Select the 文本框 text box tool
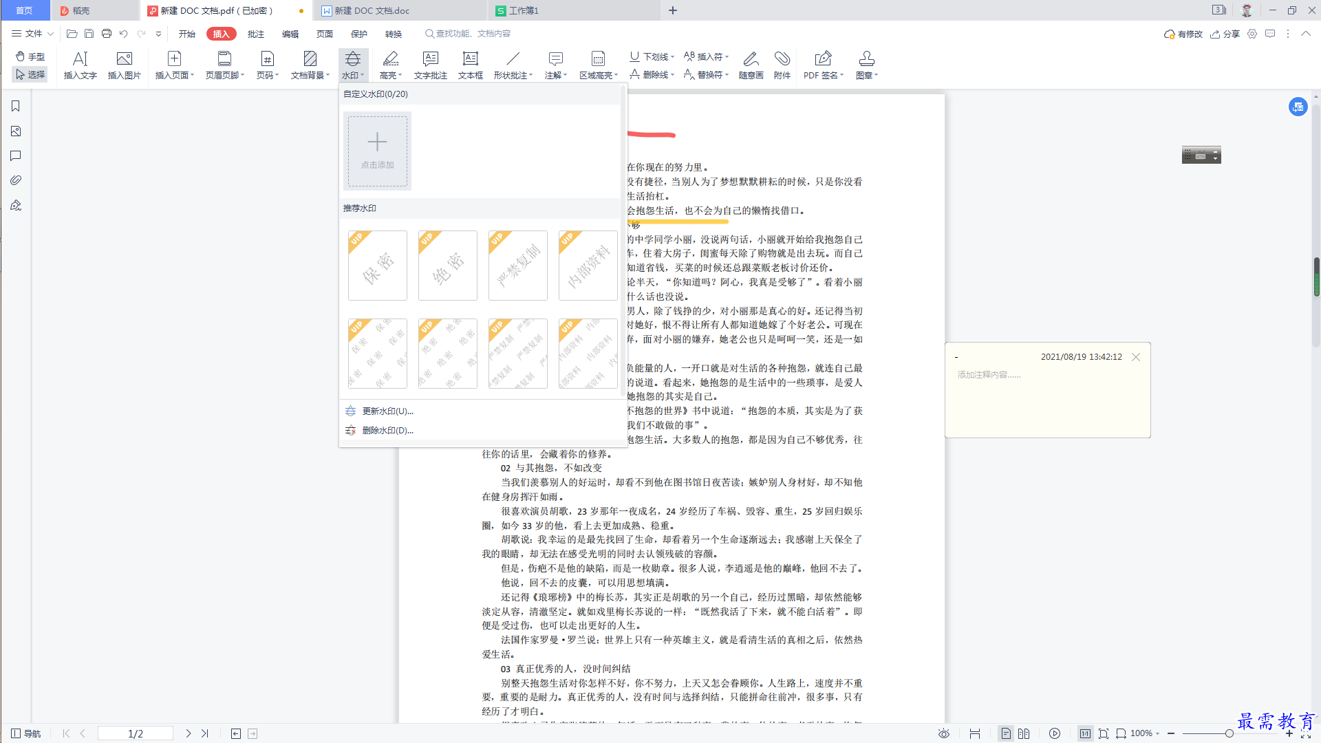1321x743 pixels. coord(471,65)
